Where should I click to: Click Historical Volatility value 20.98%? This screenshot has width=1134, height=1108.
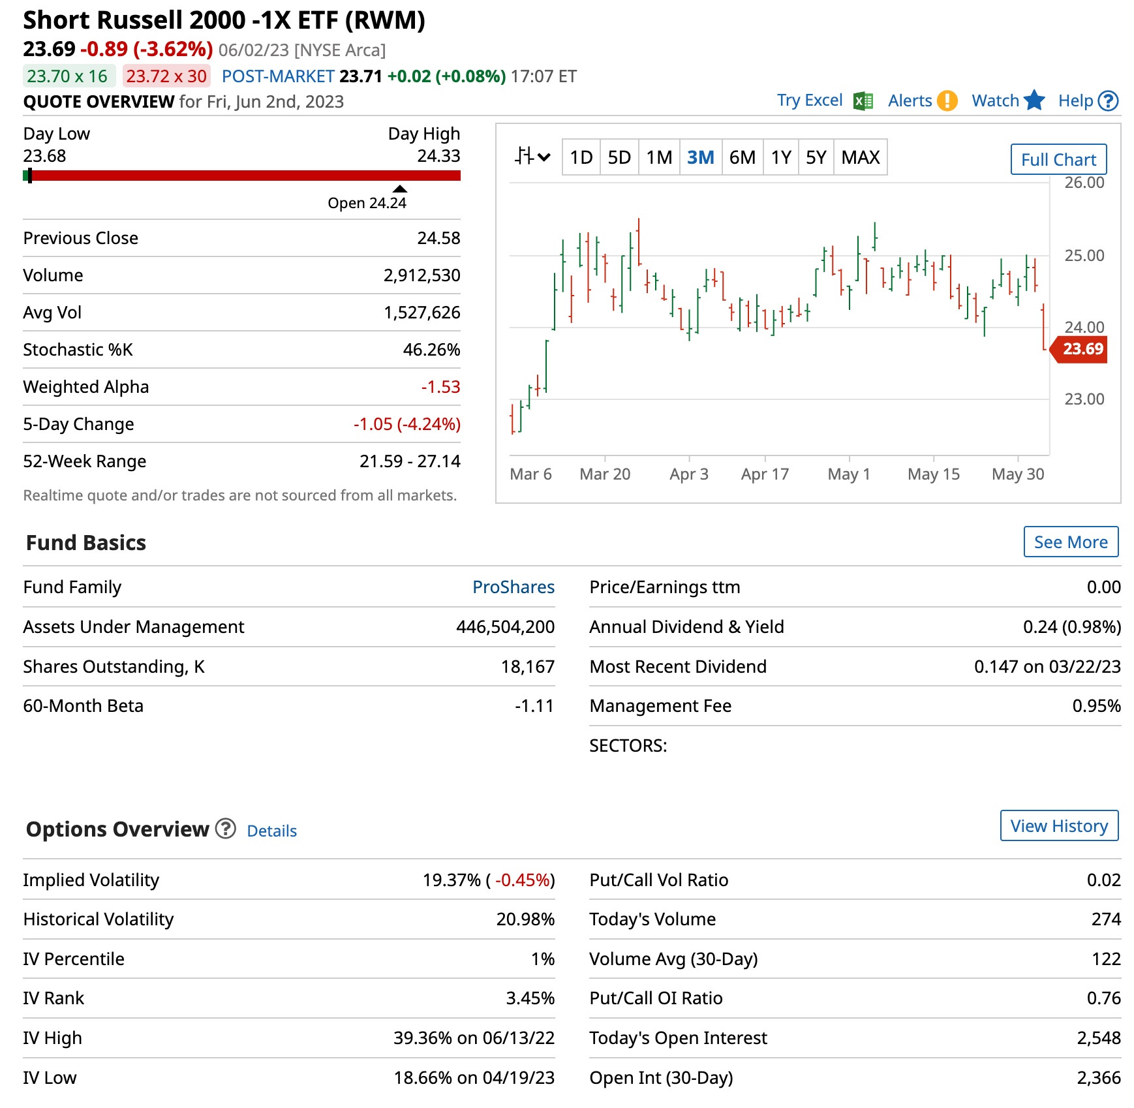(525, 919)
